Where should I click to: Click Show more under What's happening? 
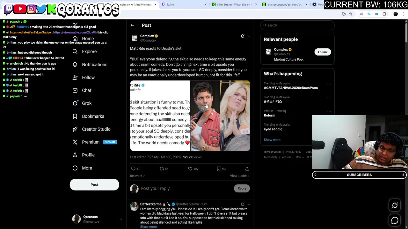coord(272,140)
